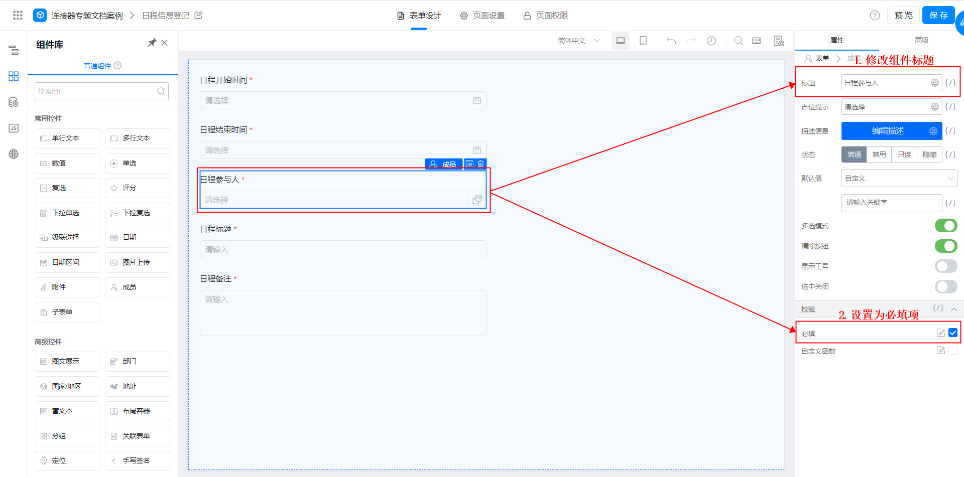Uncheck the 必填 checkbox
The width and height of the screenshot is (964, 477).
tap(953, 333)
